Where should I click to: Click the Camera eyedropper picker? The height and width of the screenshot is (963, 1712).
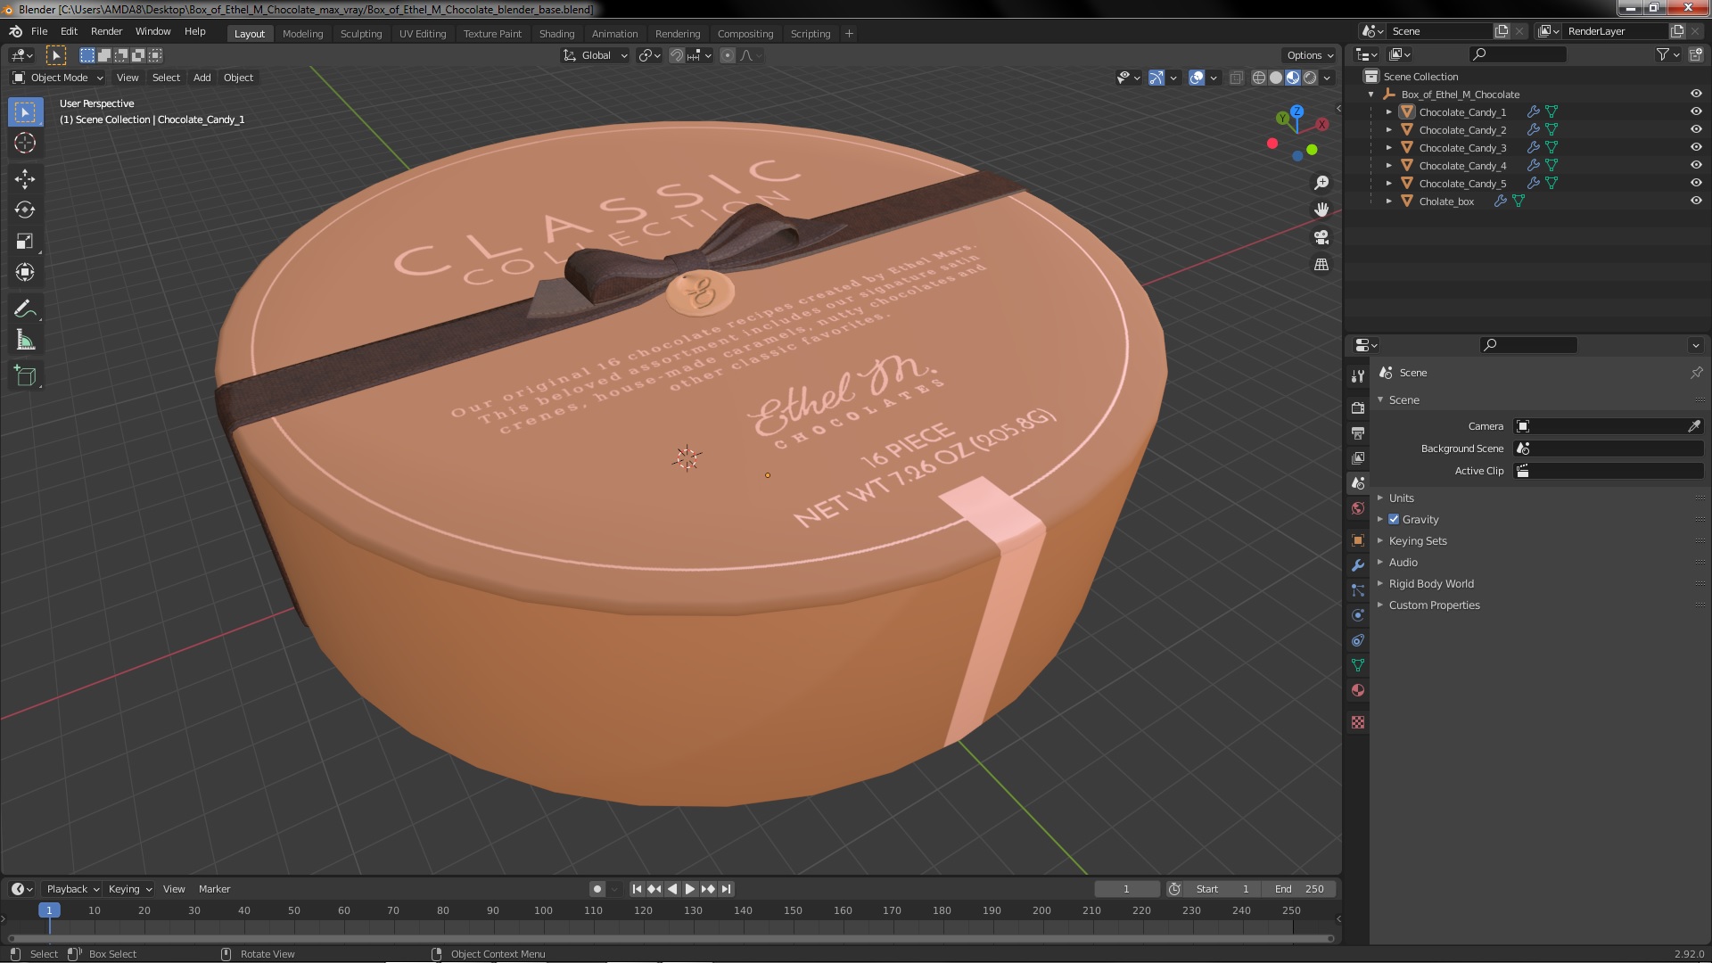click(x=1694, y=426)
